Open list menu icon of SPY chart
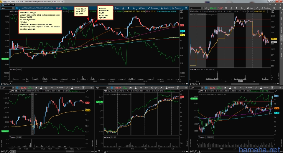This screenshot has width=283, height=153. [280, 8]
